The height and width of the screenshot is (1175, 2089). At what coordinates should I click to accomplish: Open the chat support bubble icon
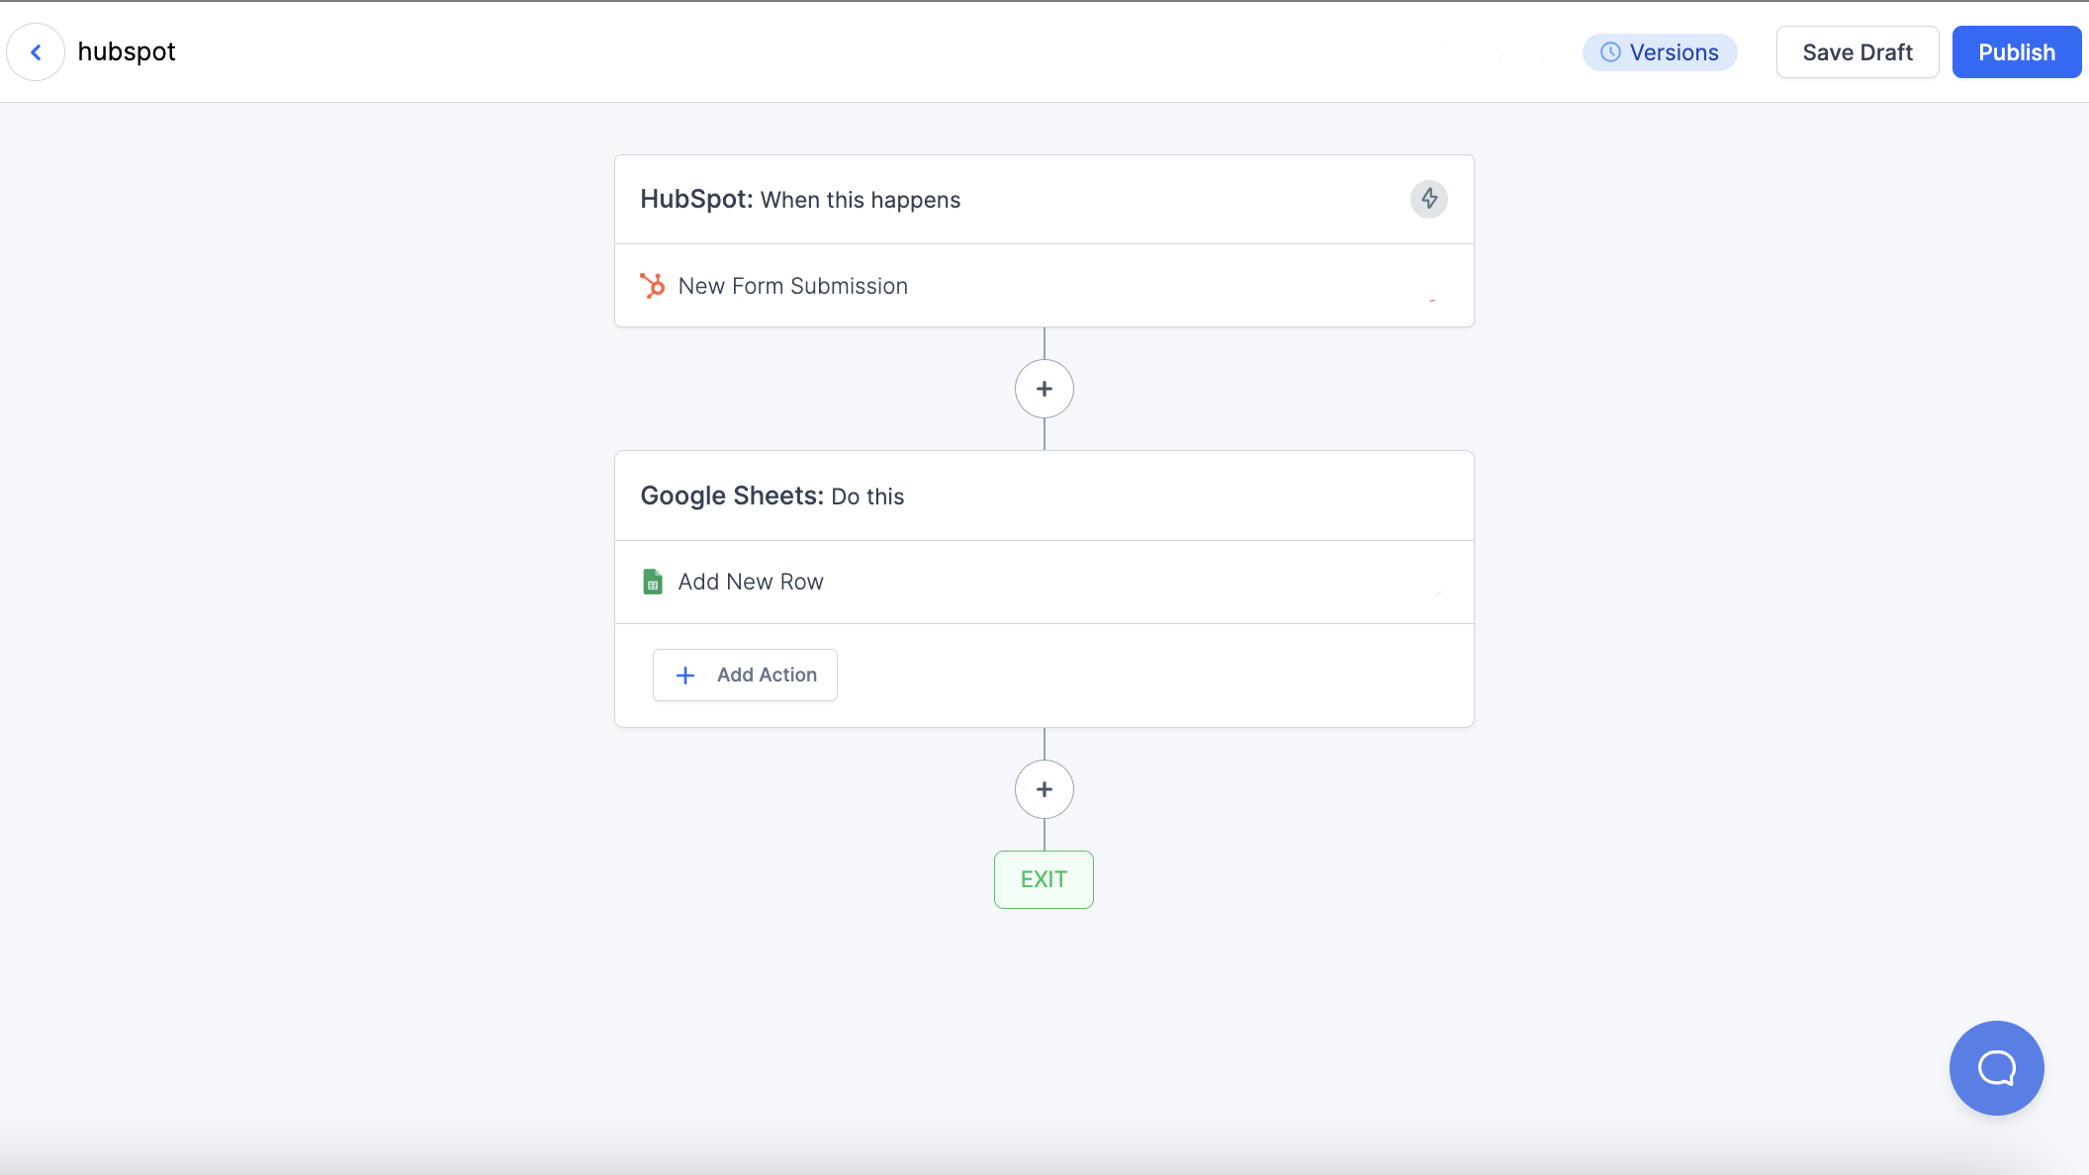pyautogui.click(x=1996, y=1068)
